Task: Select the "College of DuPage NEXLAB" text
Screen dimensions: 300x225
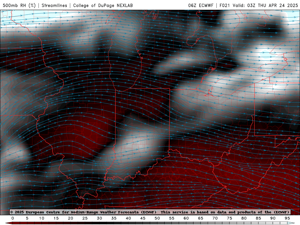Action: (103, 5)
